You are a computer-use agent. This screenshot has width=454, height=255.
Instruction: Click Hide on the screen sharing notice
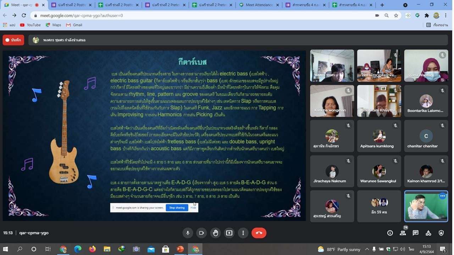tap(193, 208)
